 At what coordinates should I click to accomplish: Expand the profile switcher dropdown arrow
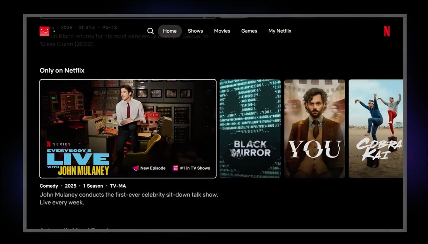pyautogui.click(x=54, y=31)
